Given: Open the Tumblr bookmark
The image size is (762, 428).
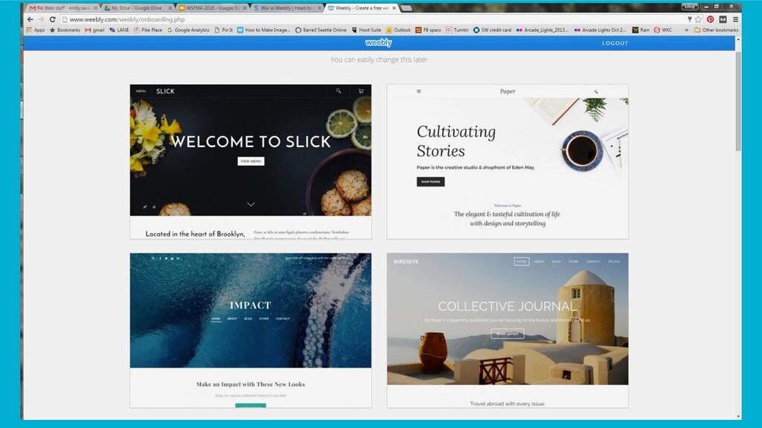Looking at the screenshot, I should point(458,30).
